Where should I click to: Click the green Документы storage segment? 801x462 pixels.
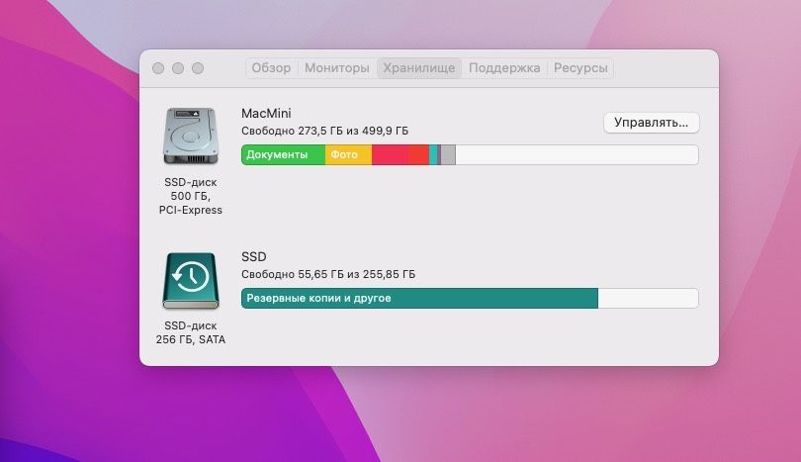(283, 155)
